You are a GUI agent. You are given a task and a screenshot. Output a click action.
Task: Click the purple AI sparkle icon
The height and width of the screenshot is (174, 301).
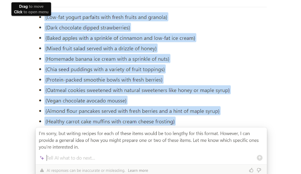(42, 158)
